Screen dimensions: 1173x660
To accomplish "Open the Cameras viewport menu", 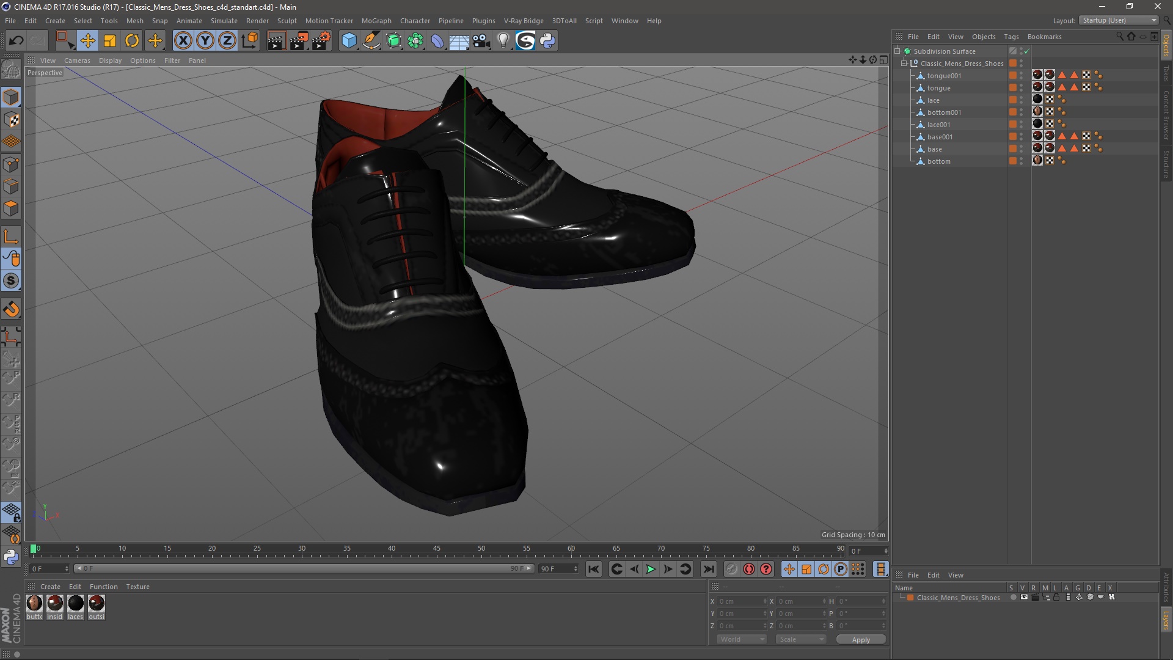I will (x=77, y=61).
